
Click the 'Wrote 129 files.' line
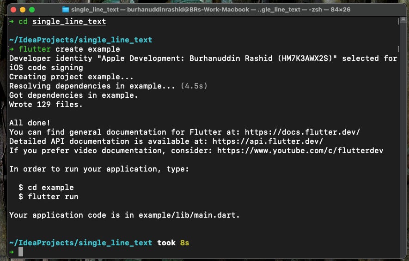coord(46,104)
